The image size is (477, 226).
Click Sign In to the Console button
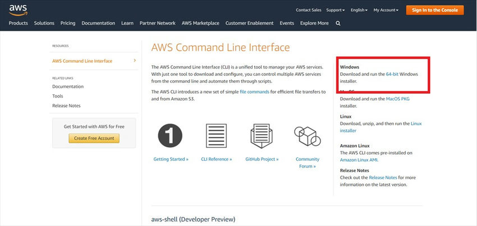435,10
